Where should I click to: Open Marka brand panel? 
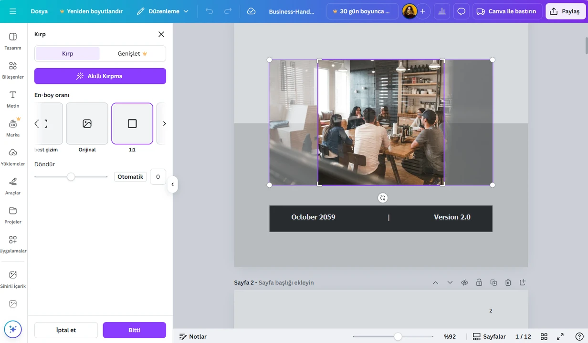pos(13,128)
